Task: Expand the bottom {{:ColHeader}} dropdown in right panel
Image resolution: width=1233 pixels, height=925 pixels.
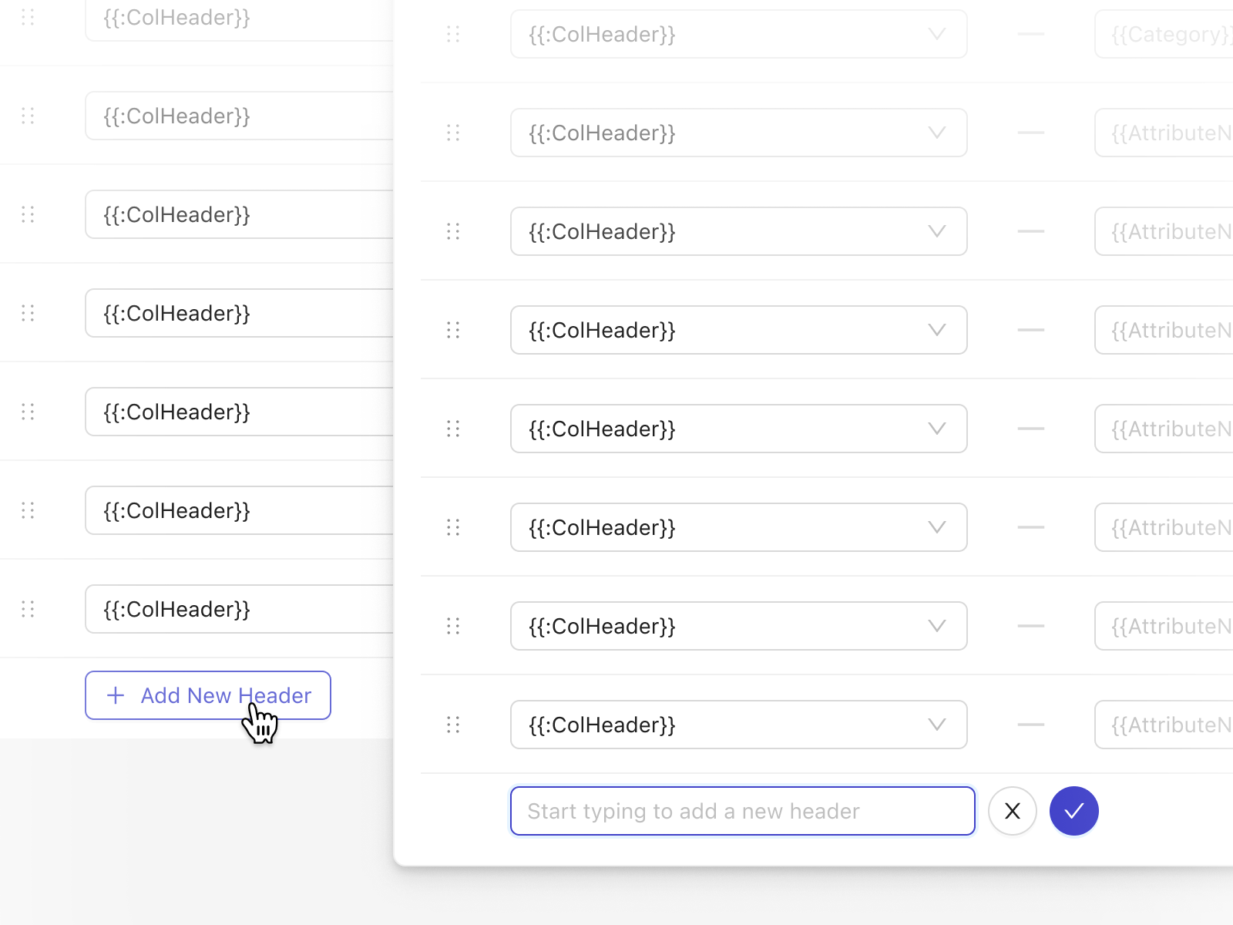Action: pos(936,725)
